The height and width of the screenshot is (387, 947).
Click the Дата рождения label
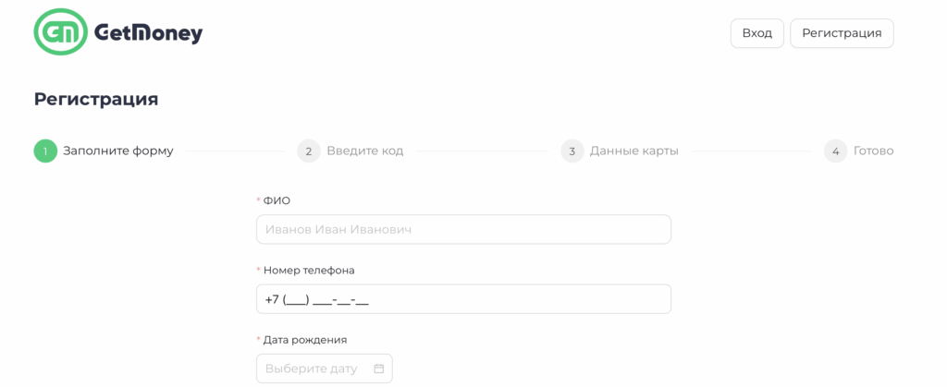(x=305, y=340)
